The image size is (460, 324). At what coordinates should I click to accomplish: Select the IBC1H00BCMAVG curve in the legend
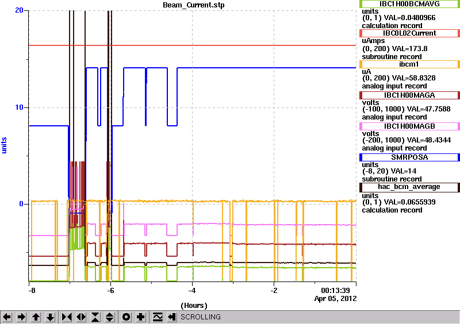pyautogui.click(x=409, y=4)
